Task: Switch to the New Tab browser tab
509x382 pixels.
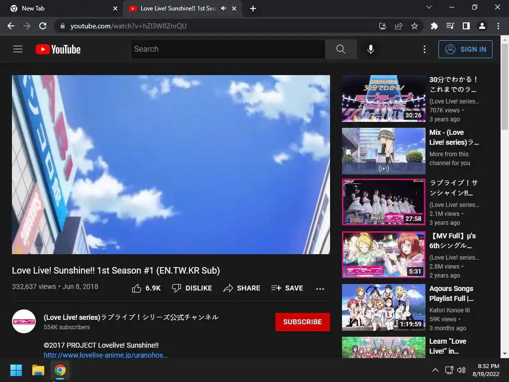Action: [61, 8]
